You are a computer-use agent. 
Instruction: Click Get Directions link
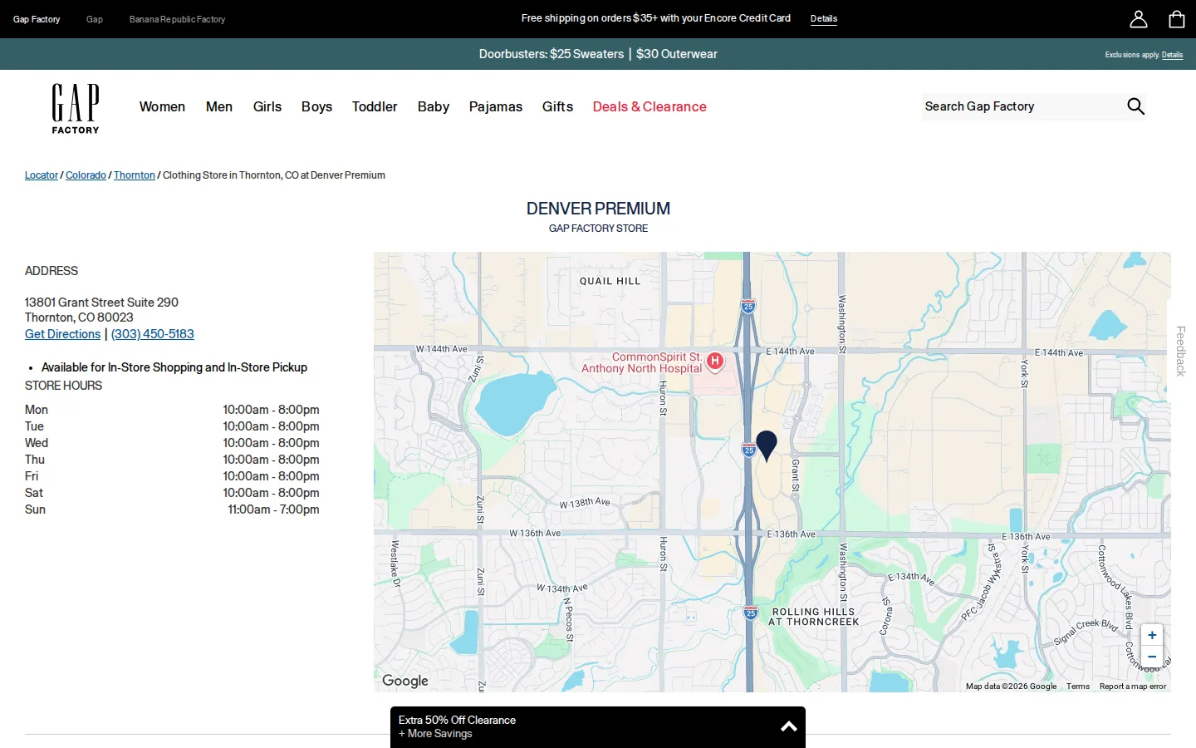coord(62,334)
